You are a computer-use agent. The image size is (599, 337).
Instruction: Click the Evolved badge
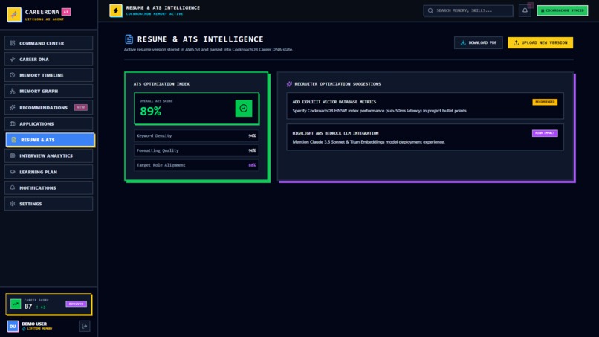coord(77,304)
